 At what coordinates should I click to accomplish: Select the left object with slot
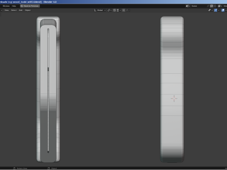(x=48, y=89)
